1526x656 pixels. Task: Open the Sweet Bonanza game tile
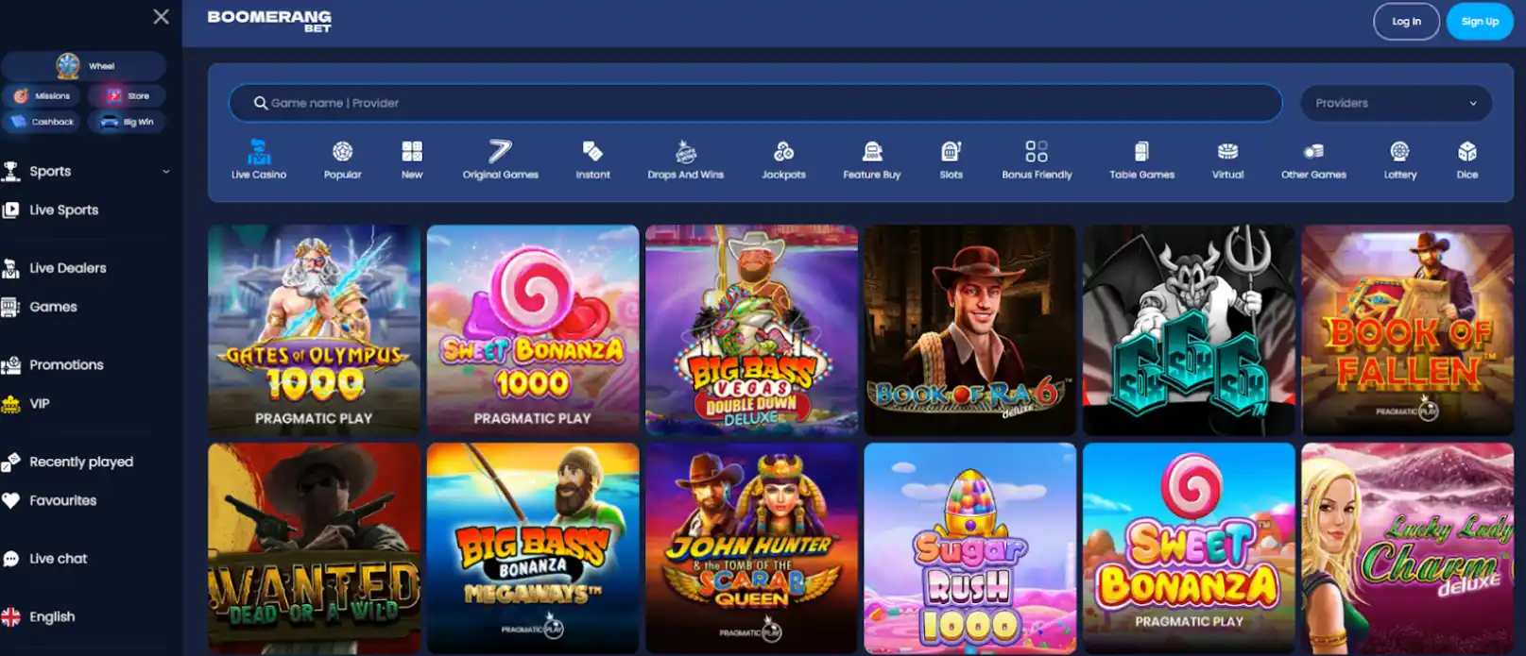1189,548
